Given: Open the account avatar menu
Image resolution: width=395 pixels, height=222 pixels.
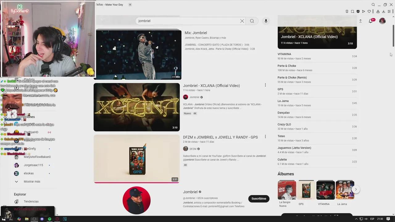Looking at the screenshot, I should (x=382, y=21).
